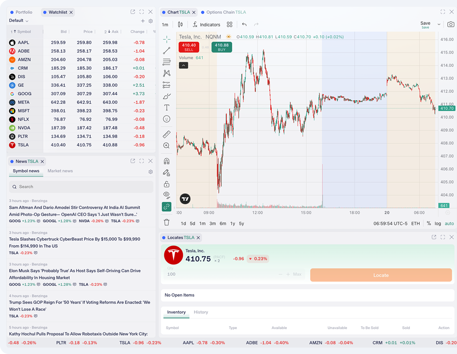Toggle stay in drawing mode pencil-lock
Viewport: 457px width, 354px height.
pos(167,173)
